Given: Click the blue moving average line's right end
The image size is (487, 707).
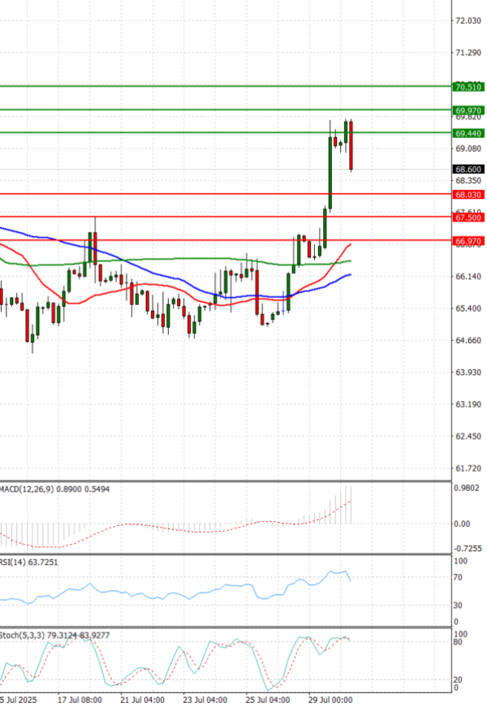Looking at the screenshot, I should pyautogui.click(x=350, y=274).
